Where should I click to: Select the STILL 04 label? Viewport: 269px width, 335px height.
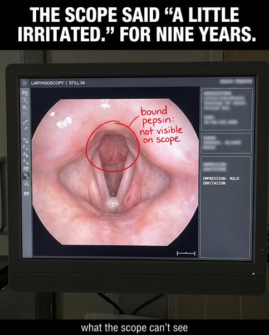(77, 83)
